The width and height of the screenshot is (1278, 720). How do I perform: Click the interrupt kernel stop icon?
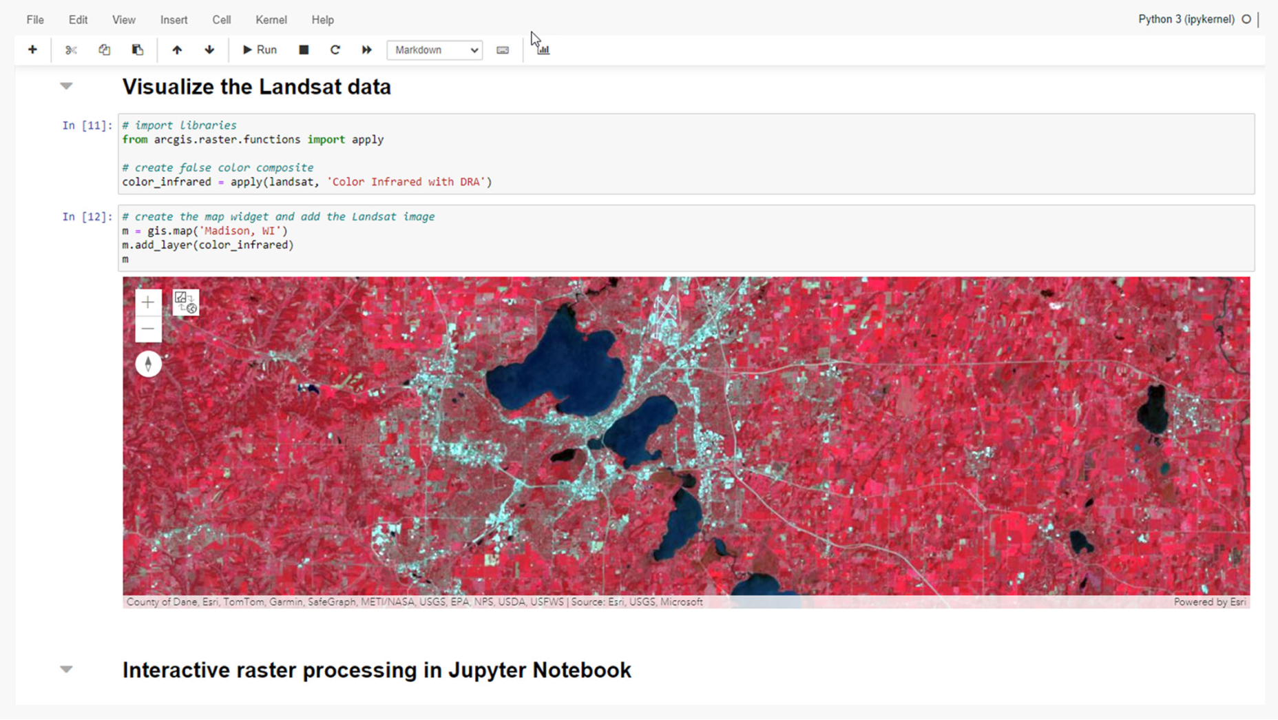pos(303,50)
